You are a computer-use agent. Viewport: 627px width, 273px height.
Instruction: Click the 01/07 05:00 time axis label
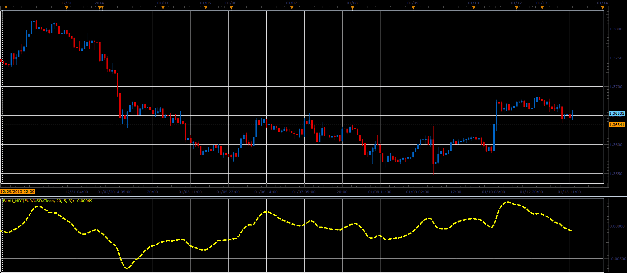[x=304, y=192]
